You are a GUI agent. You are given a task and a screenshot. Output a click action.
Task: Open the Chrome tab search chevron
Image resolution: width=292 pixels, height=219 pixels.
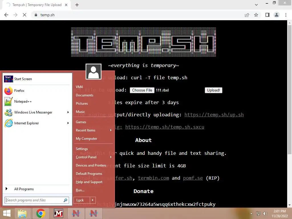click(x=256, y=5)
